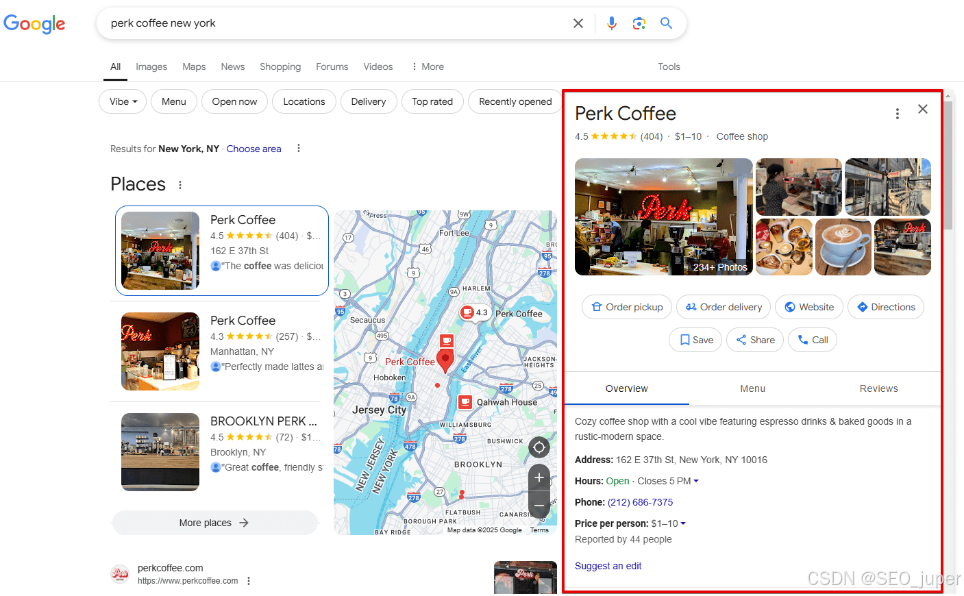The image size is (964, 596).
Task: Switch to the Maps search tab
Action: coord(194,66)
